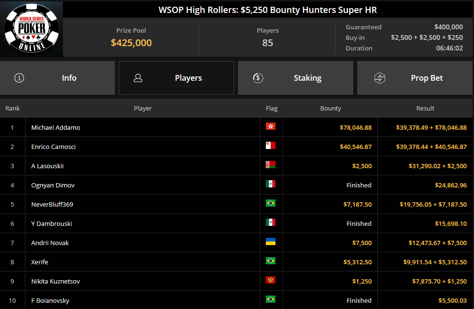Click the Staking tab dollar coin icon
474x309 pixels.
(x=258, y=78)
